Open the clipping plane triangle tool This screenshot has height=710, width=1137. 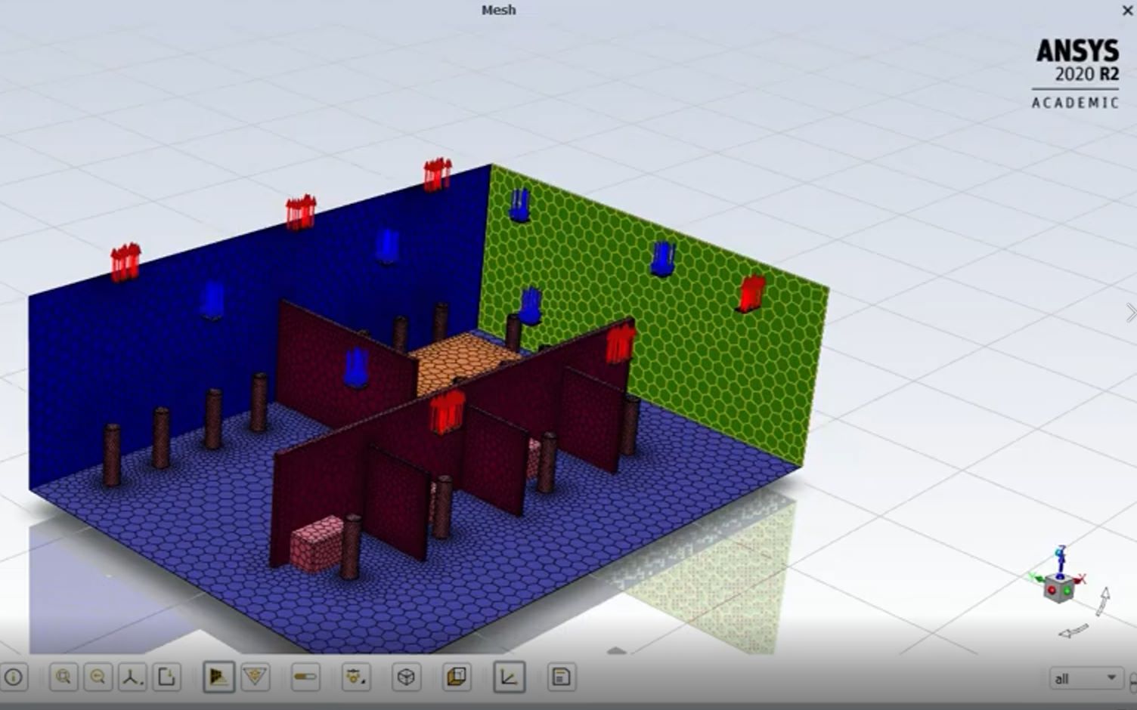(x=256, y=678)
